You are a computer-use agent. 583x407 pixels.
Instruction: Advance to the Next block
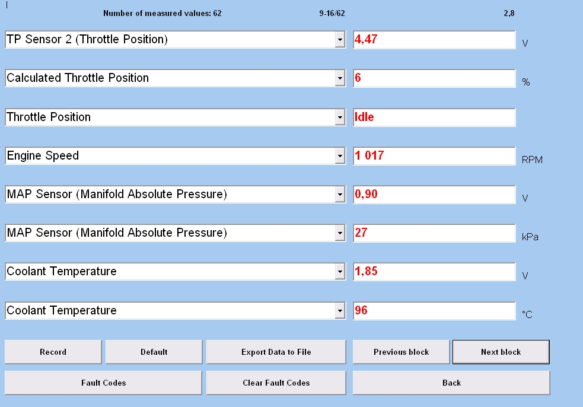(x=501, y=352)
